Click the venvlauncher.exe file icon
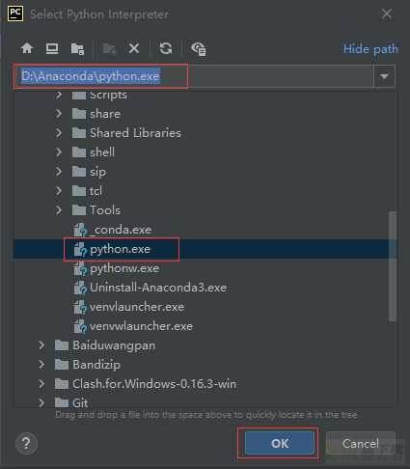 point(80,307)
